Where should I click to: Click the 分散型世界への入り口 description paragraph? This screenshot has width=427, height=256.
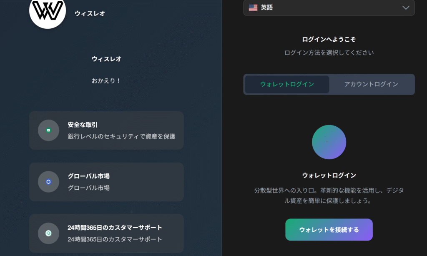click(329, 196)
